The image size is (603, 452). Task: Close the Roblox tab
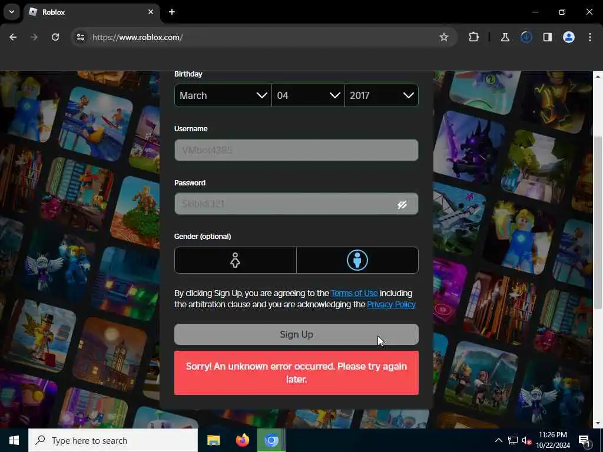coord(151,12)
